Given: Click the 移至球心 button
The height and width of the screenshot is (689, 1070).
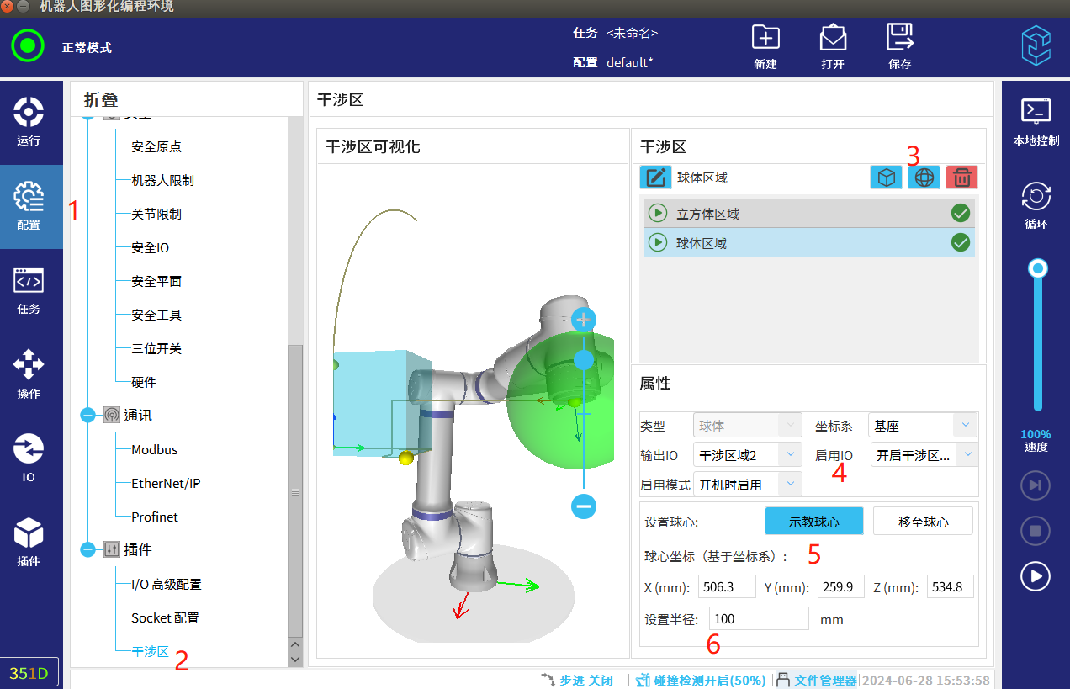Looking at the screenshot, I should tap(923, 522).
